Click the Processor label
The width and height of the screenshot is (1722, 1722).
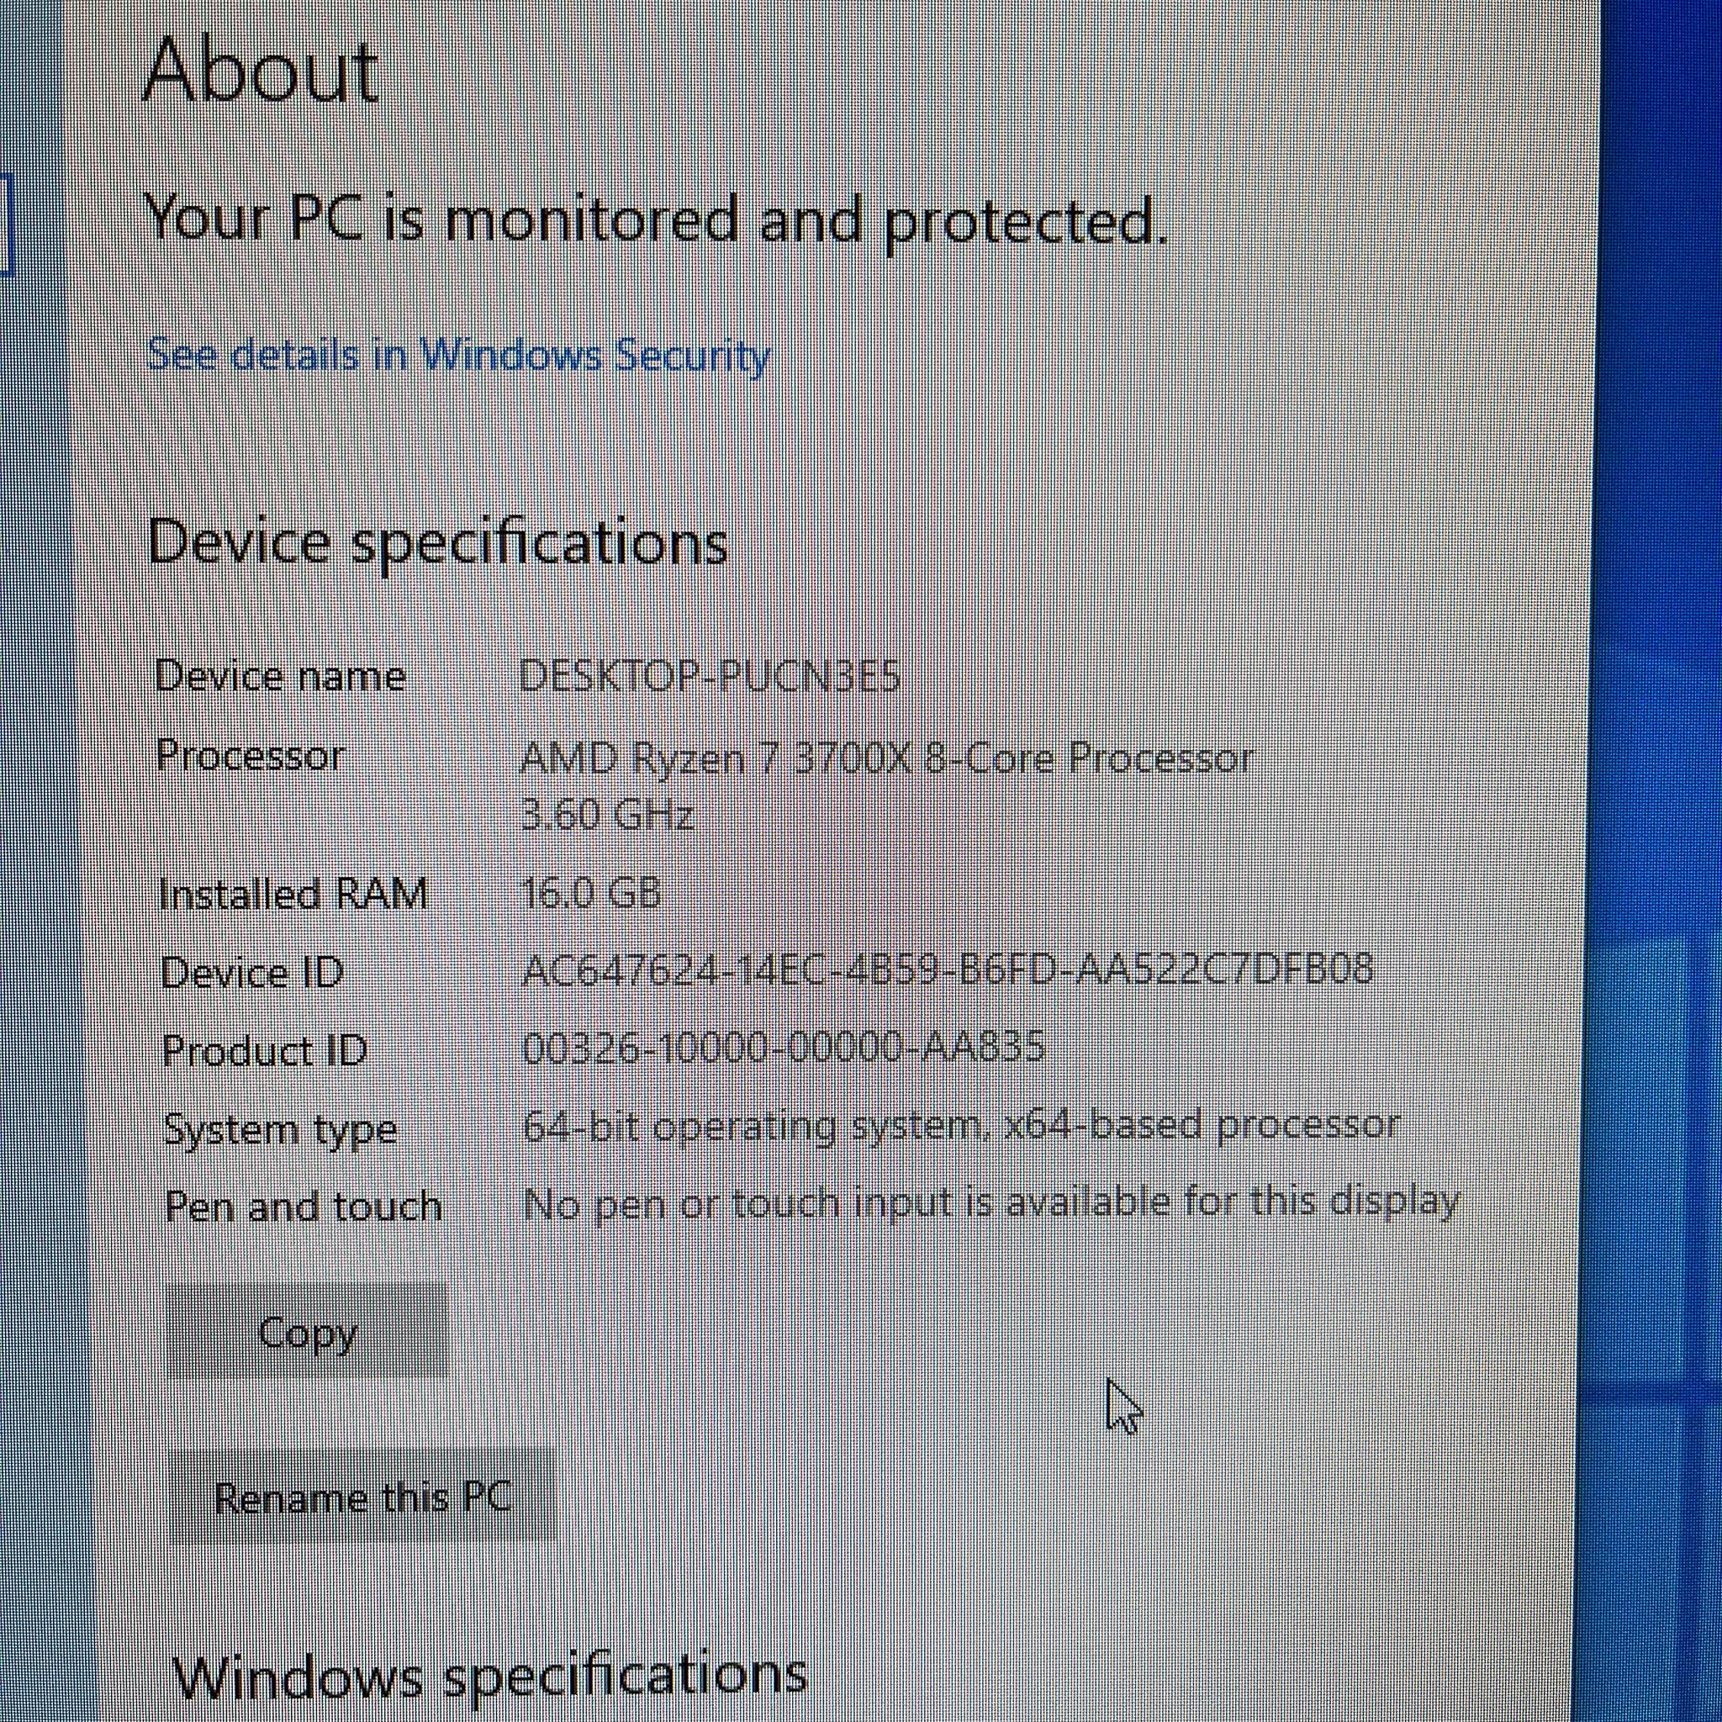pos(251,757)
